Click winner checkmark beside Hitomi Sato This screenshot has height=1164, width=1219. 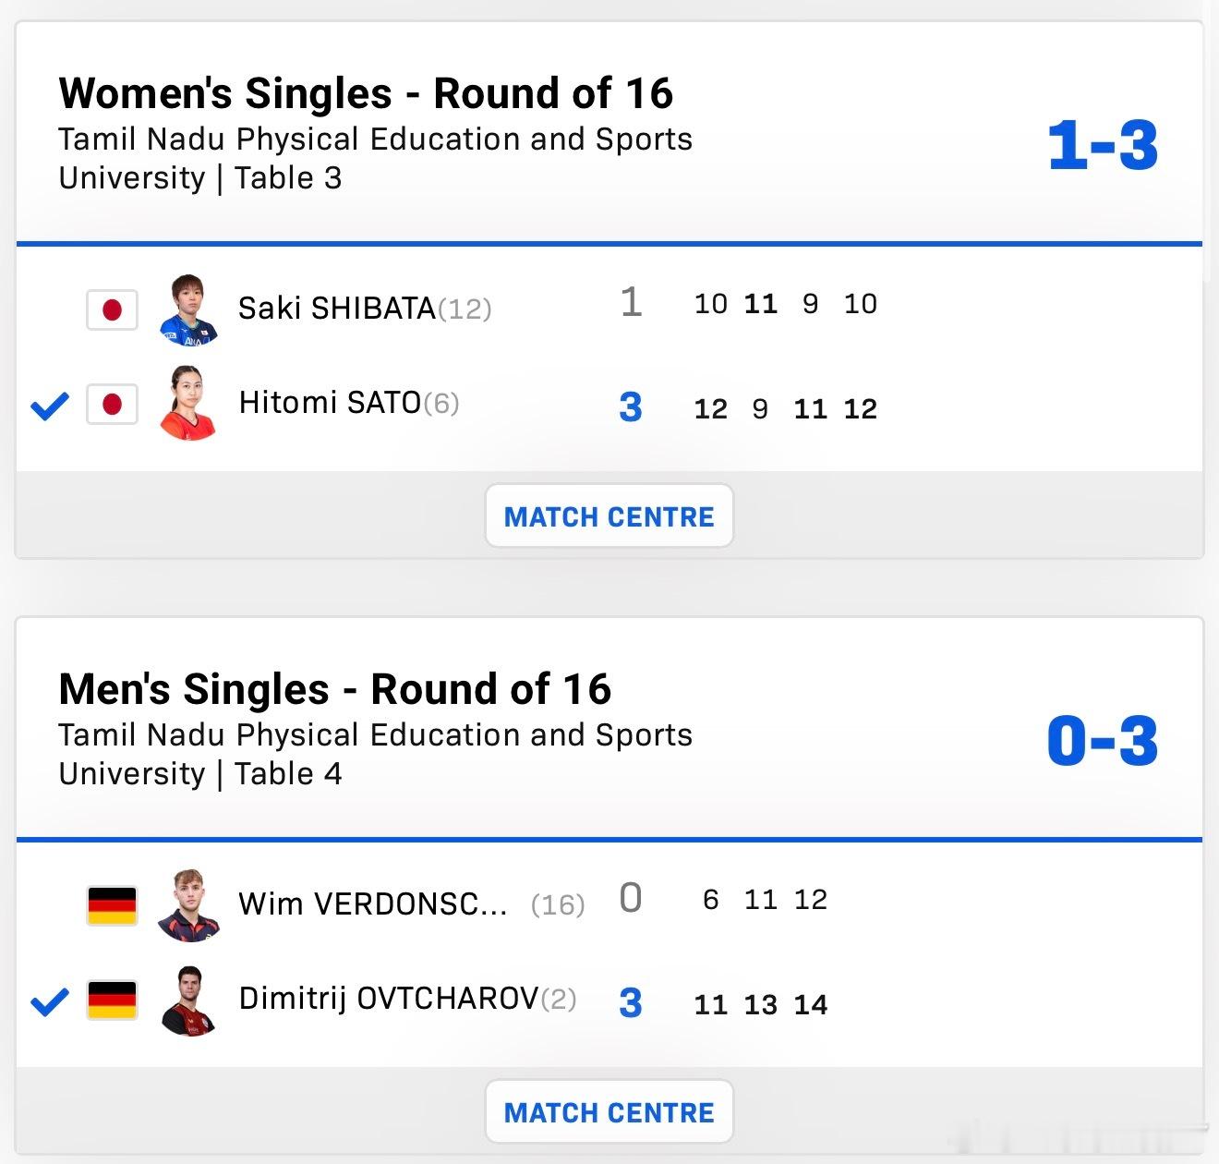coord(50,406)
